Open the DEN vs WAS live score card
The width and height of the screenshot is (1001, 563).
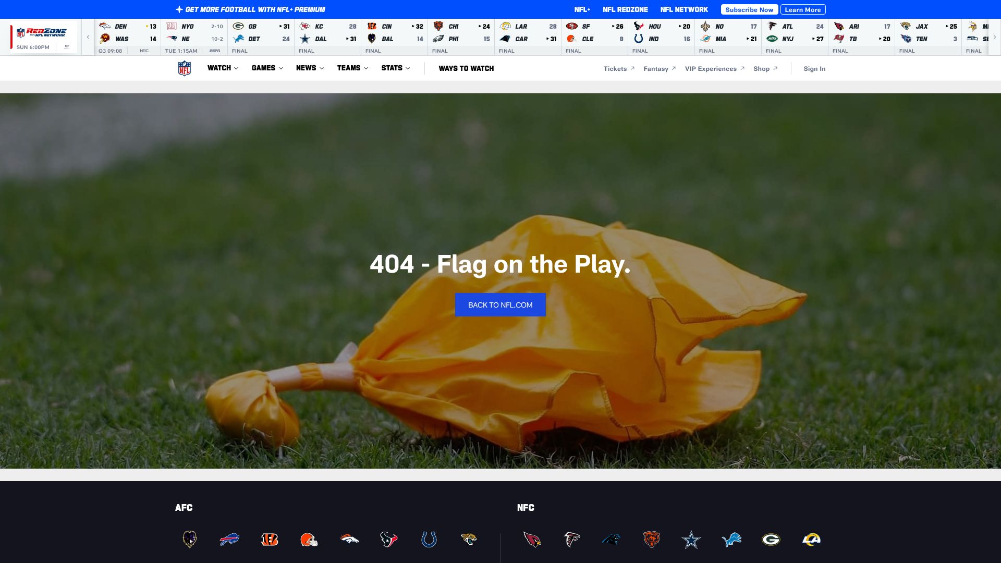pos(128,38)
